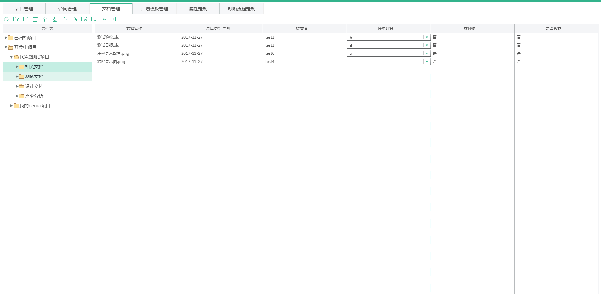The width and height of the screenshot is (601, 294).
Task: Expand the 需求分析 folder node
Action: click(17, 96)
